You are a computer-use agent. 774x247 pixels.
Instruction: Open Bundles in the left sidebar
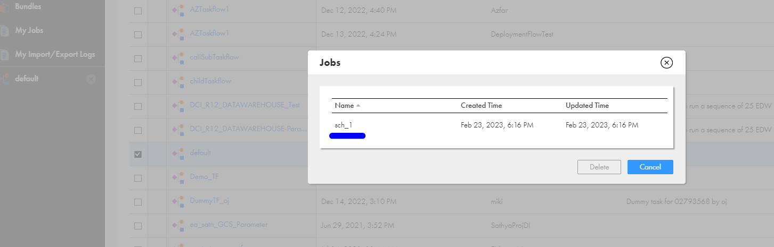click(28, 7)
